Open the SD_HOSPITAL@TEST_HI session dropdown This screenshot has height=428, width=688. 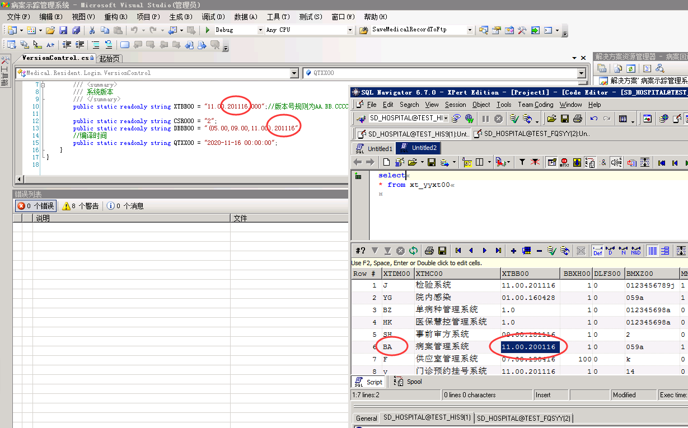click(x=446, y=119)
